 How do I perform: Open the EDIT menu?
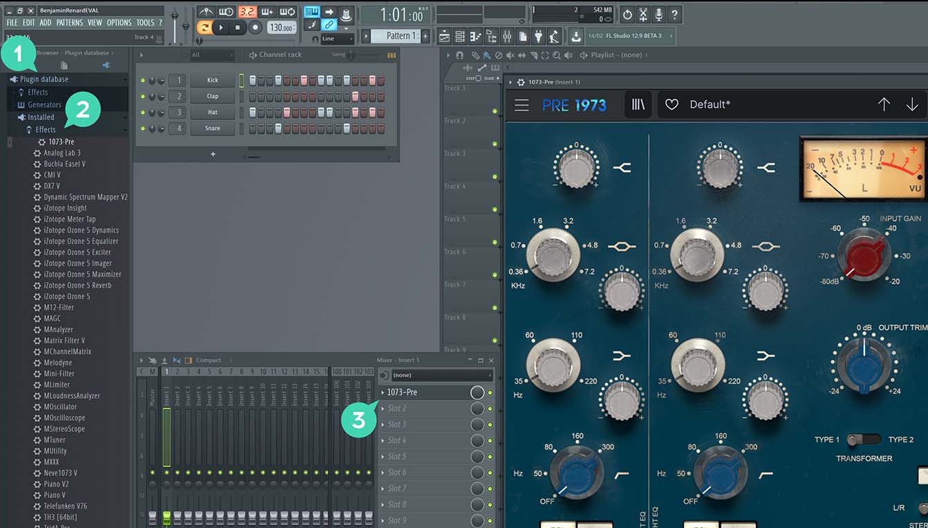click(x=28, y=23)
